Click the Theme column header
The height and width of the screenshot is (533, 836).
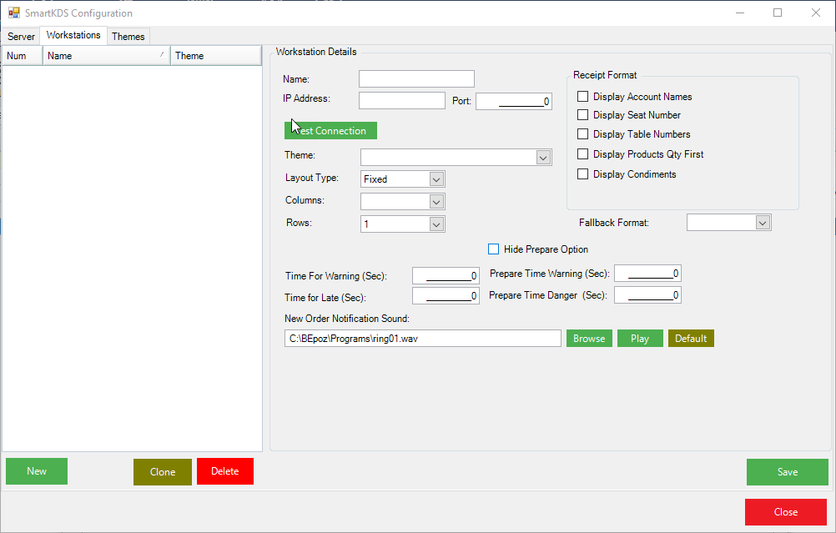216,55
